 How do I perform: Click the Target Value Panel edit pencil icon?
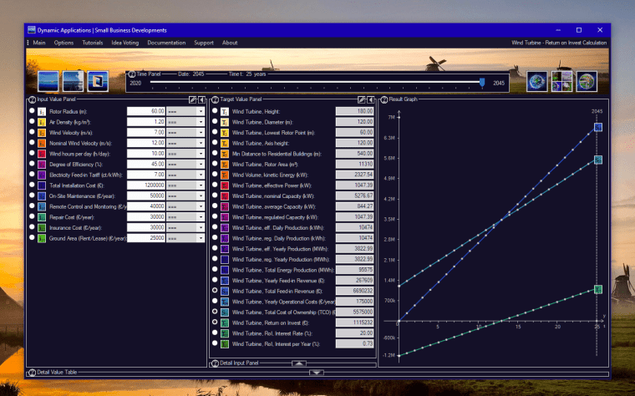pos(362,99)
